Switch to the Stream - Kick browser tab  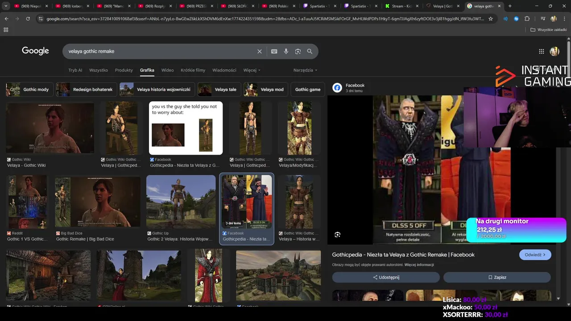tap(401, 6)
